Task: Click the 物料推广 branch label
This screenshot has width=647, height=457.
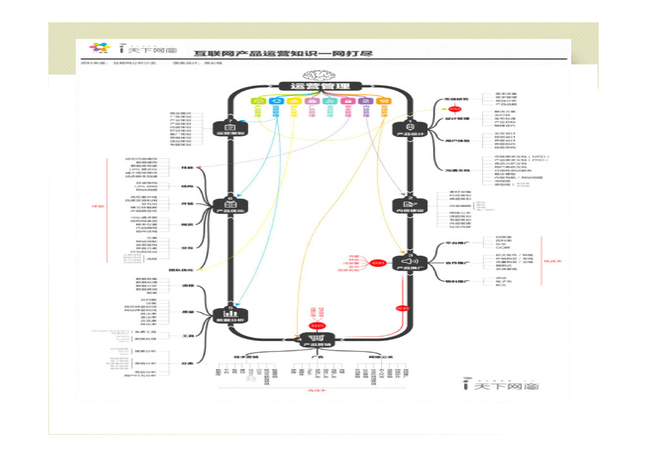Action: point(457,281)
